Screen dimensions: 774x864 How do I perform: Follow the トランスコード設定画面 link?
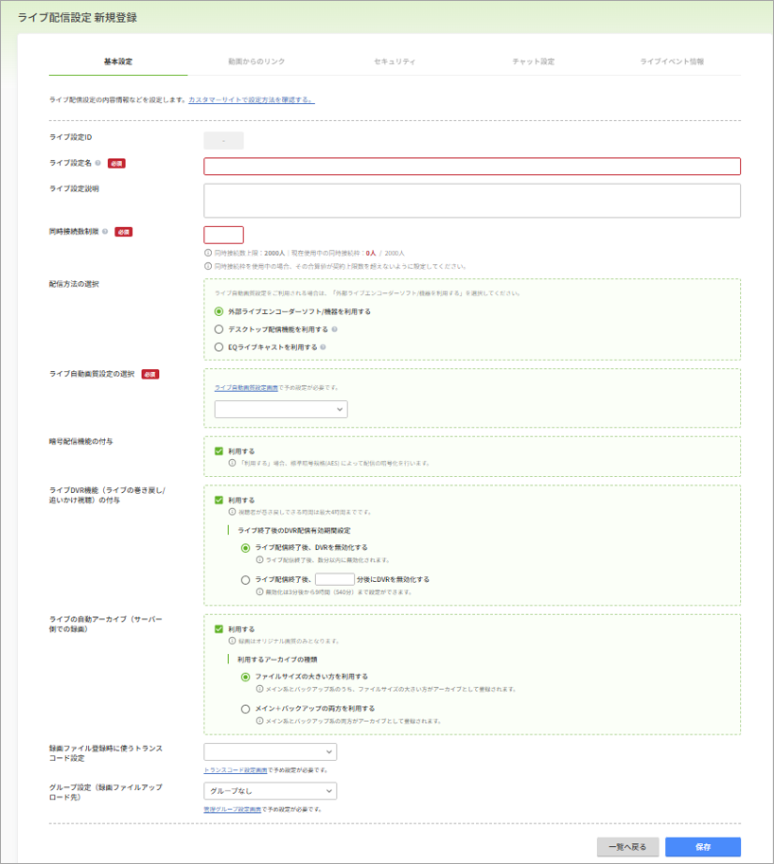coord(236,770)
